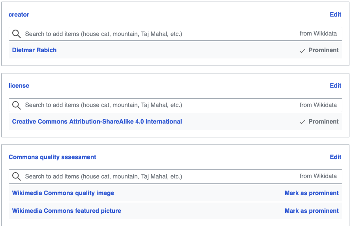Click the checkmark icon on the license row
This screenshot has height=229, width=351.
302,122
